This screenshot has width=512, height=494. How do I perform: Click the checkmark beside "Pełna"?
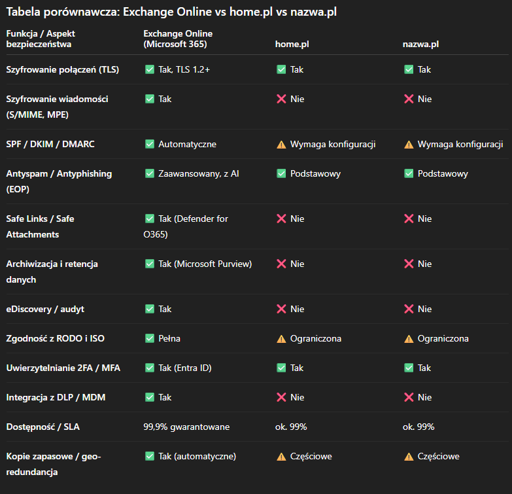[149, 338]
